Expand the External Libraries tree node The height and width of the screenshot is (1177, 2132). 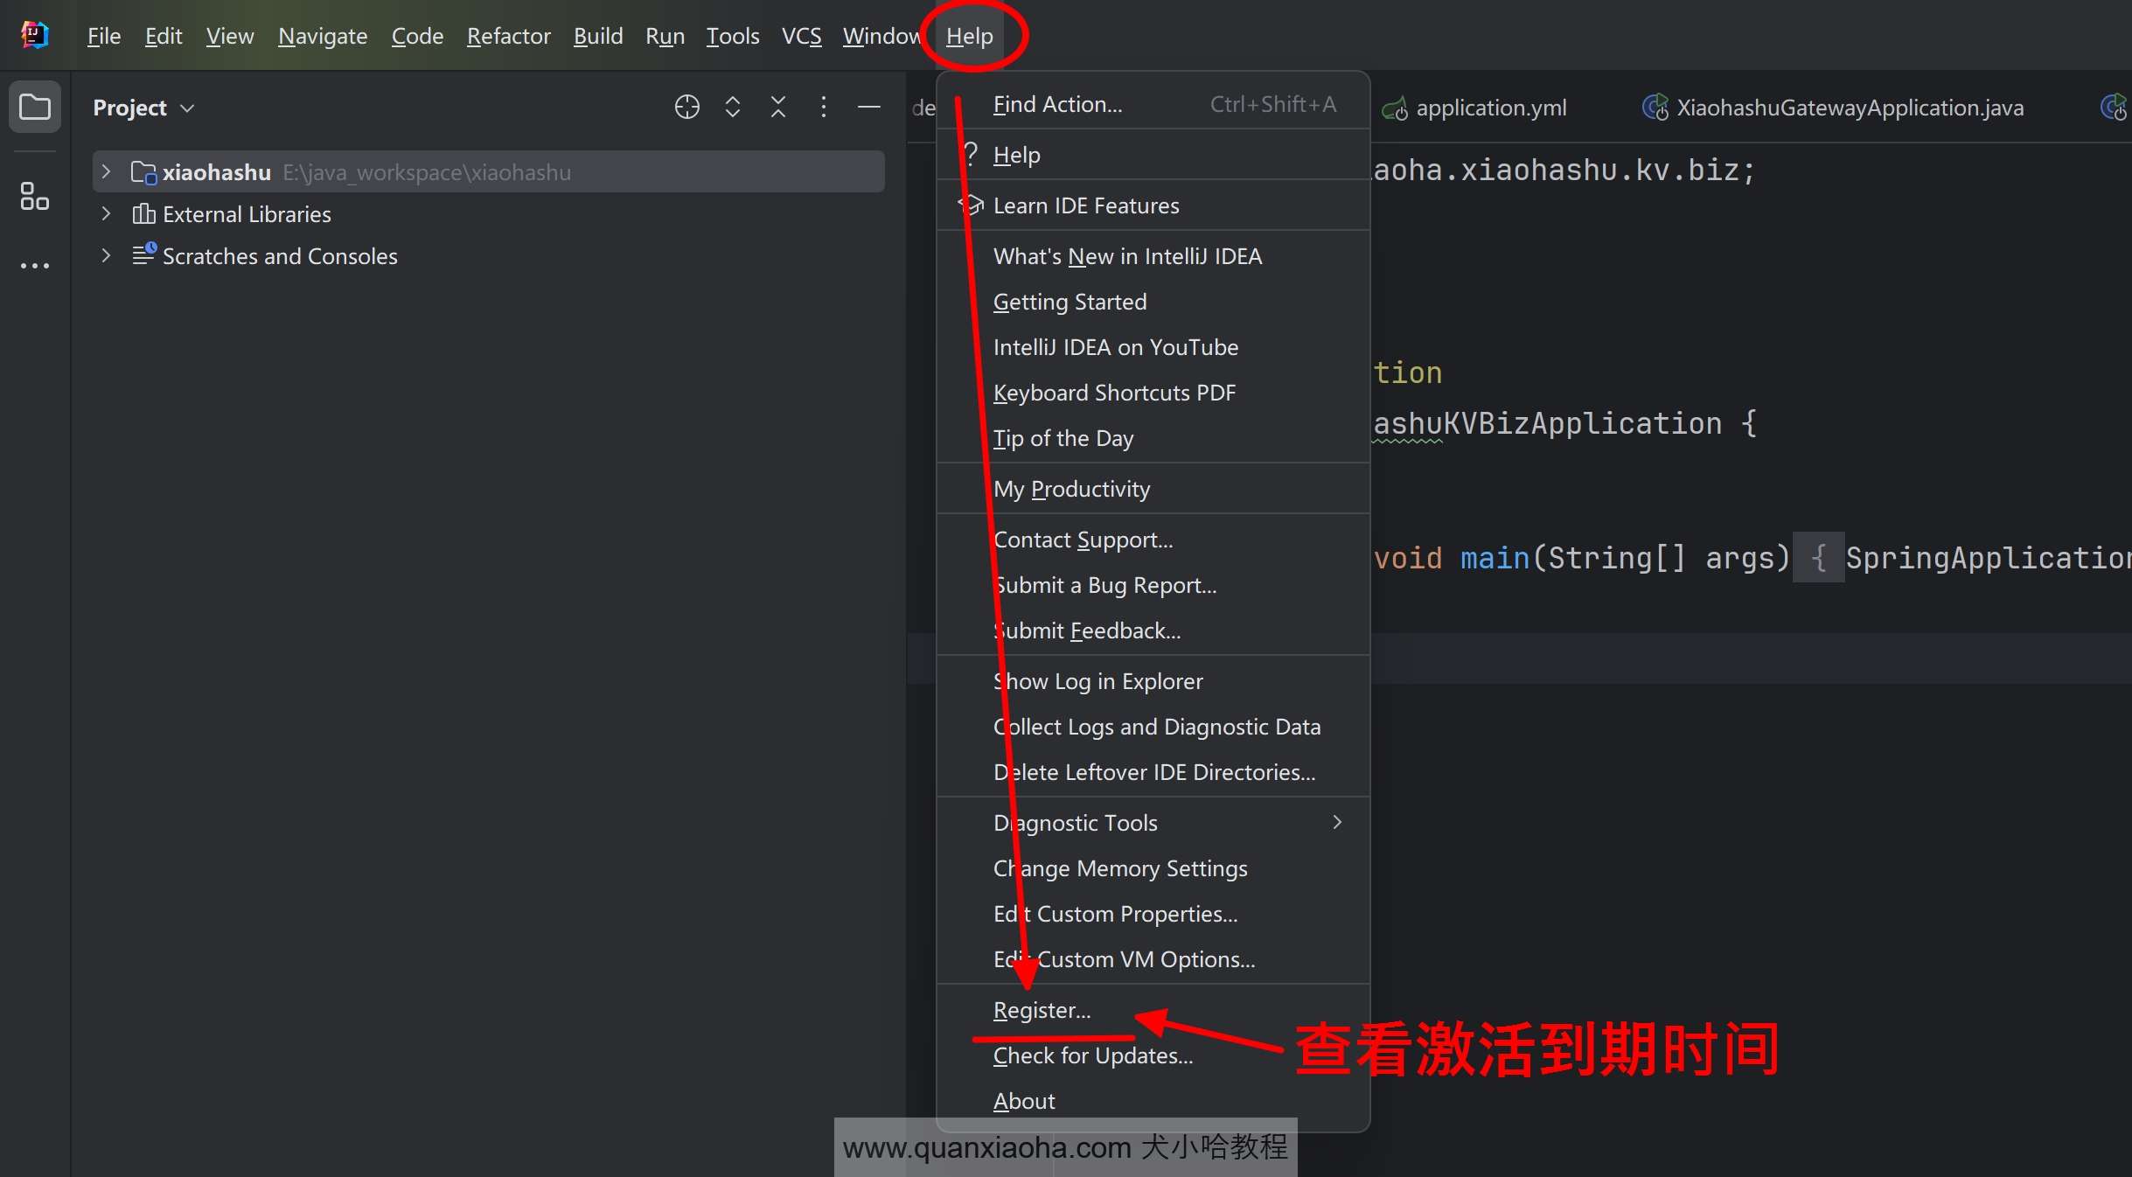point(104,213)
